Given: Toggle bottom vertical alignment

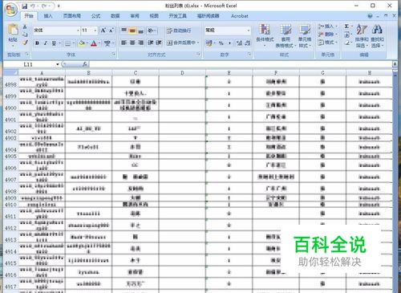Looking at the screenshot, I should pyautogui.click(x=141, y=31).
